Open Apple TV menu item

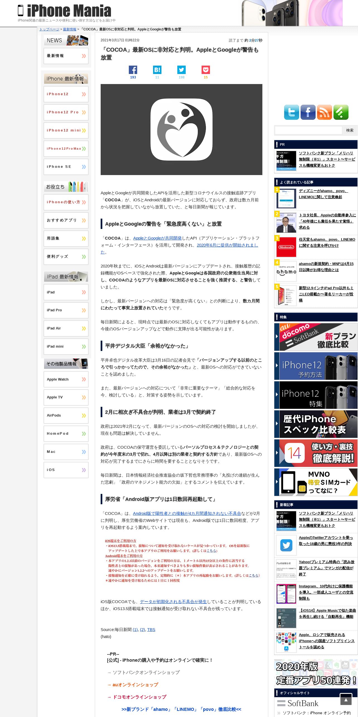click(x=66, y=397)
